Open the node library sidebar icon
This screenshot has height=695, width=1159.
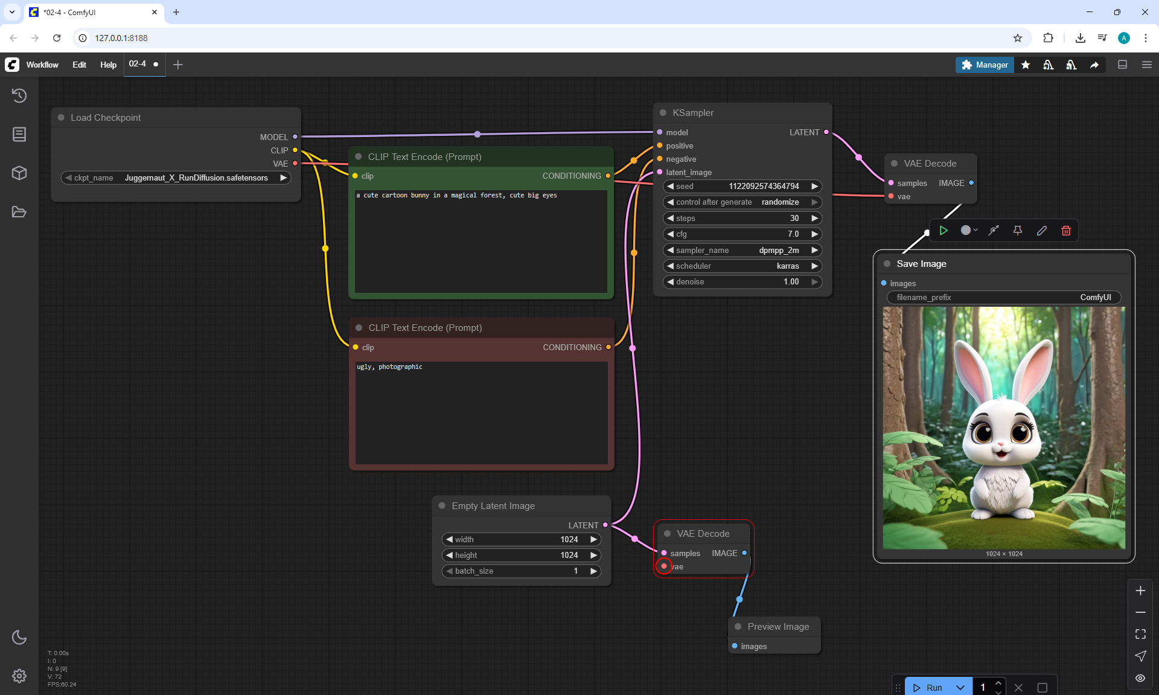(19, 134)
